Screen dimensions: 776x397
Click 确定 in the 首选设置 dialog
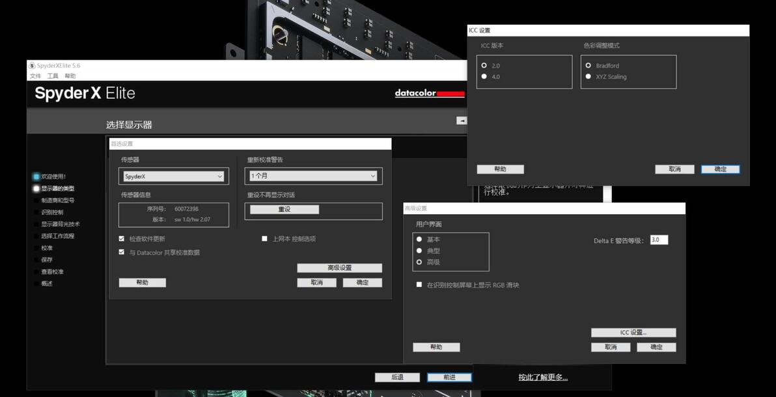click(362, 282)
